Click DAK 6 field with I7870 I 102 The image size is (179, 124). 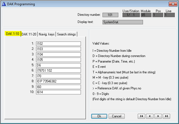coord(58,70)
